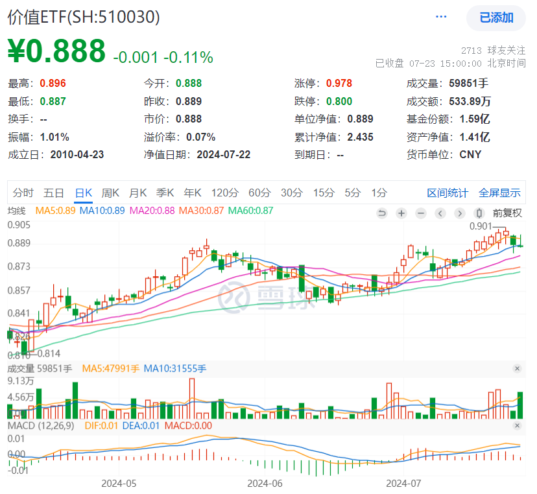Pan chart right with right arrow icon
The height and width of the screenshot is (494, 537).
point(460,213)
